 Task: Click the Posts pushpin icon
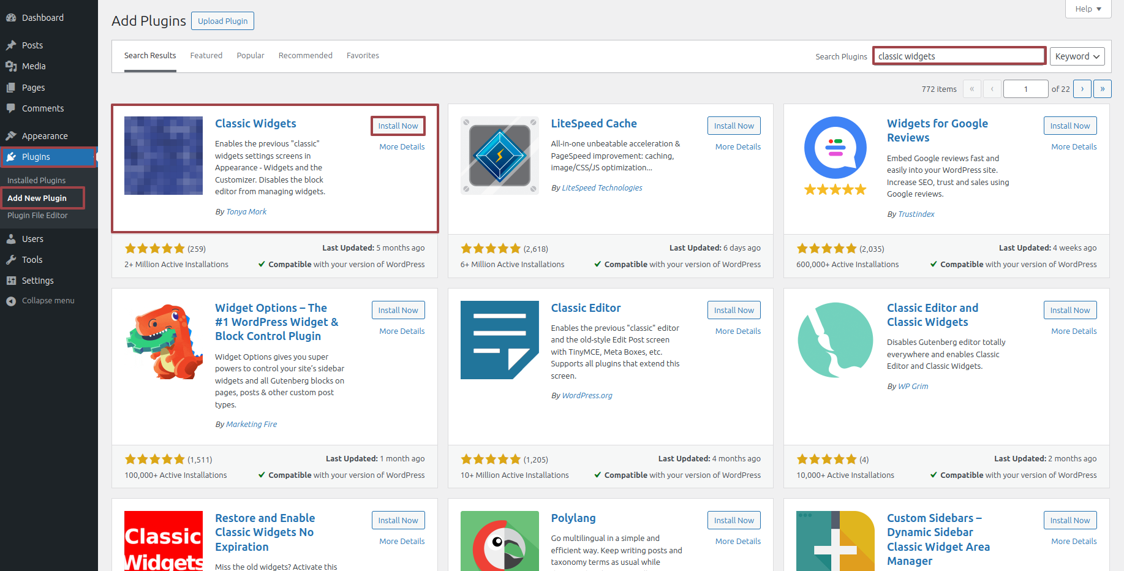pos(11,45)
